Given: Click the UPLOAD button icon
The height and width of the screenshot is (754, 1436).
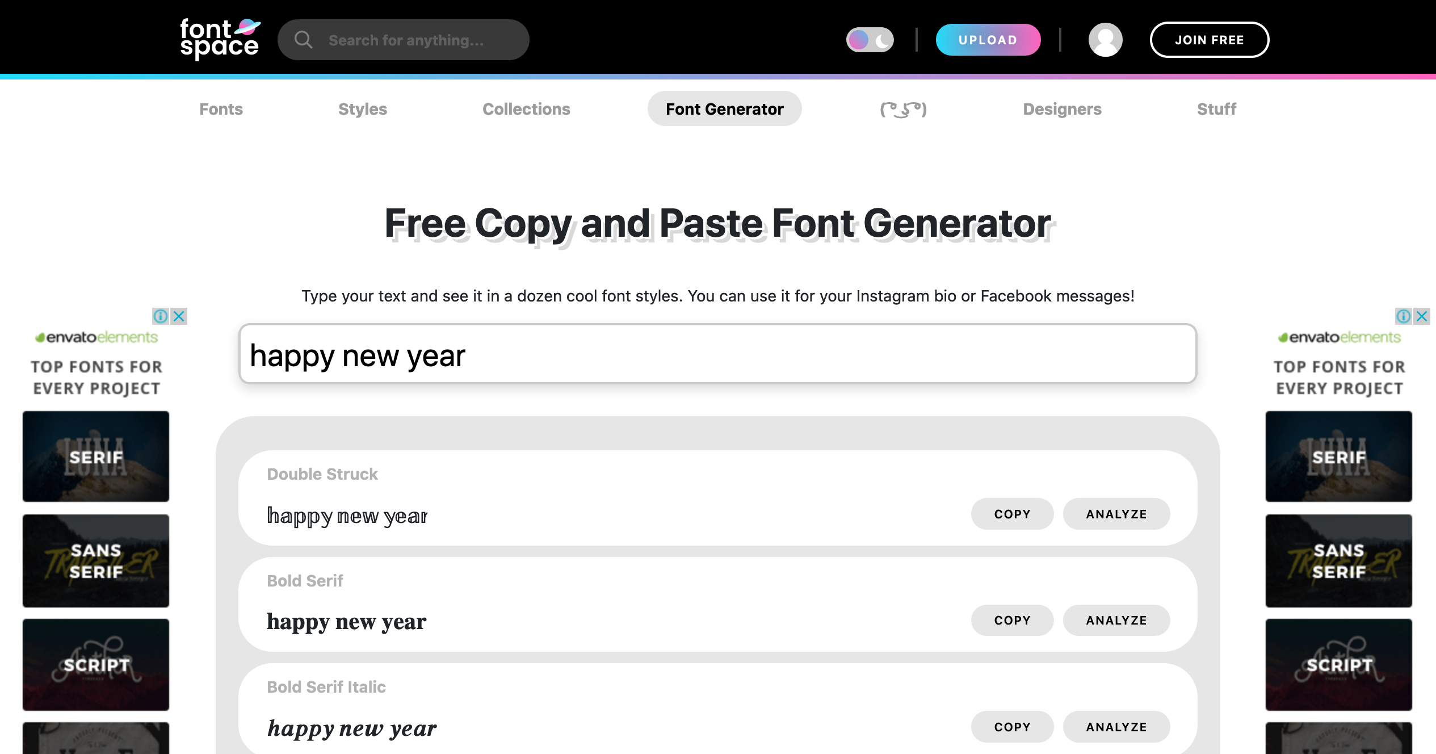Looking at the screenshot, I should pos(990,40).
